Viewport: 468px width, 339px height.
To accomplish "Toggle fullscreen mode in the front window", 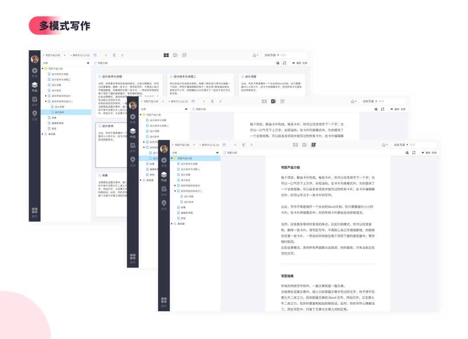I will (413, 153).
